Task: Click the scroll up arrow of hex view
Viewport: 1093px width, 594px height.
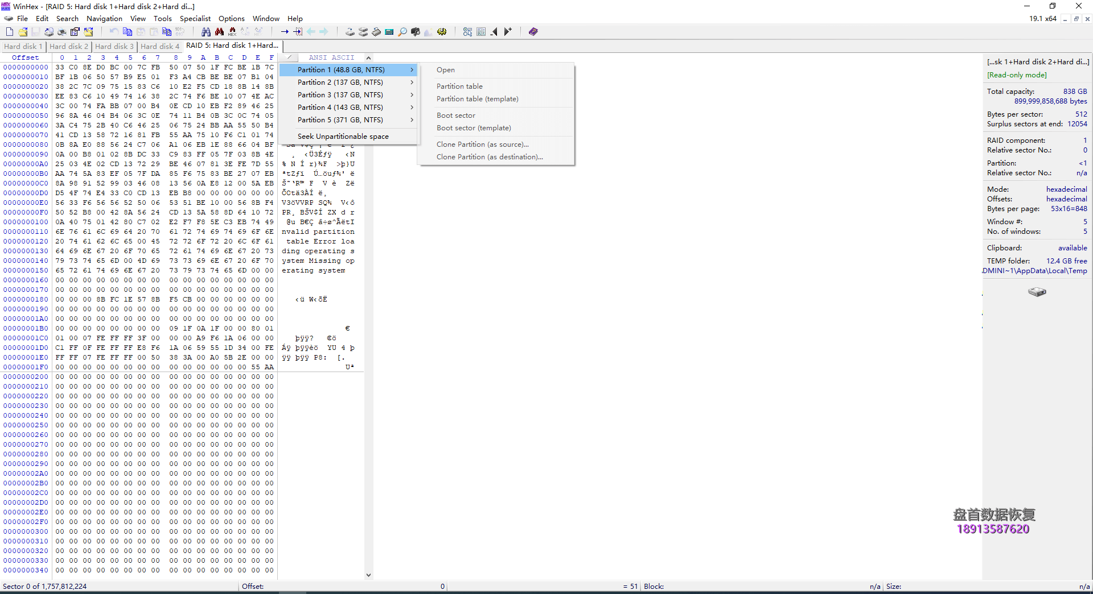Action: 368,58
